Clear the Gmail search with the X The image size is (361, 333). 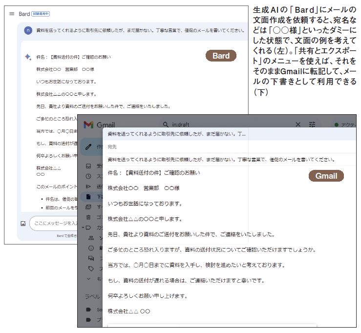pyautogui.click(x=297, y=125)
